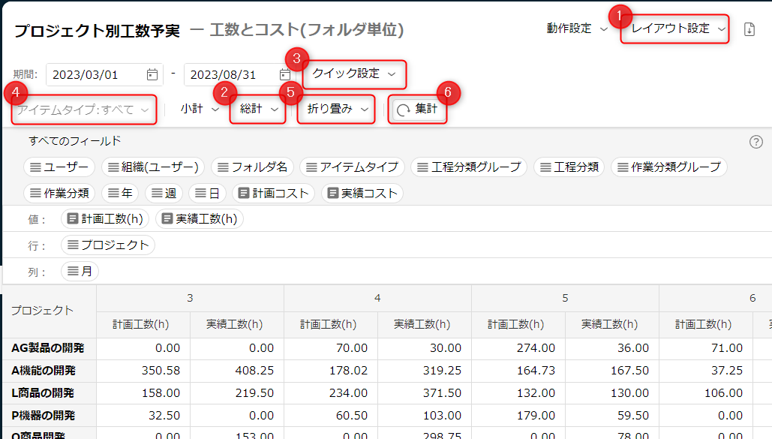Open the 動作設定 dropdown
The image size is (772, 439).
576,29
